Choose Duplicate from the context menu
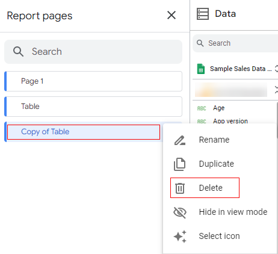This screenshot has height=254, width=278. coord(220,164)
